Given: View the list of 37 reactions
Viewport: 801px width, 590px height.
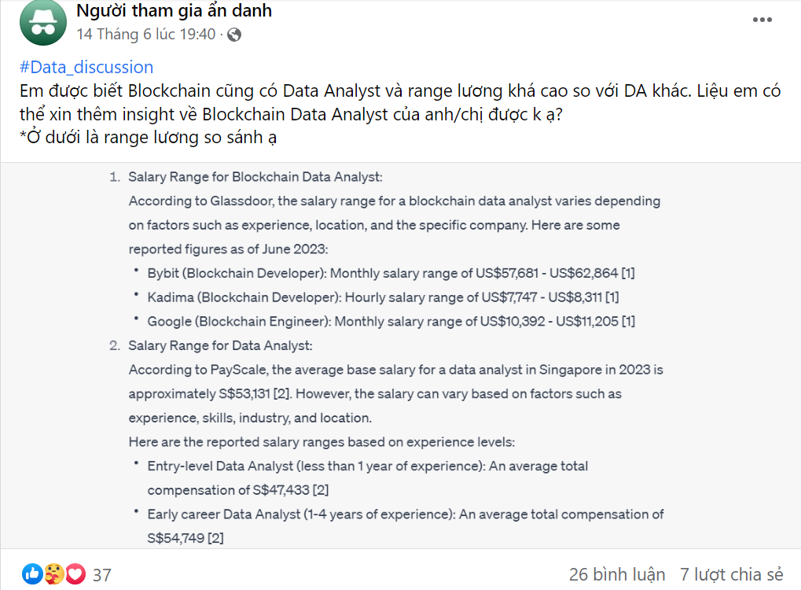Looking at the screenshot, I should tap(102, 575).
